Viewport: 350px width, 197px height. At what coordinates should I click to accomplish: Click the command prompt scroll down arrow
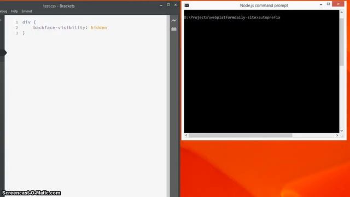pos(341,131)
